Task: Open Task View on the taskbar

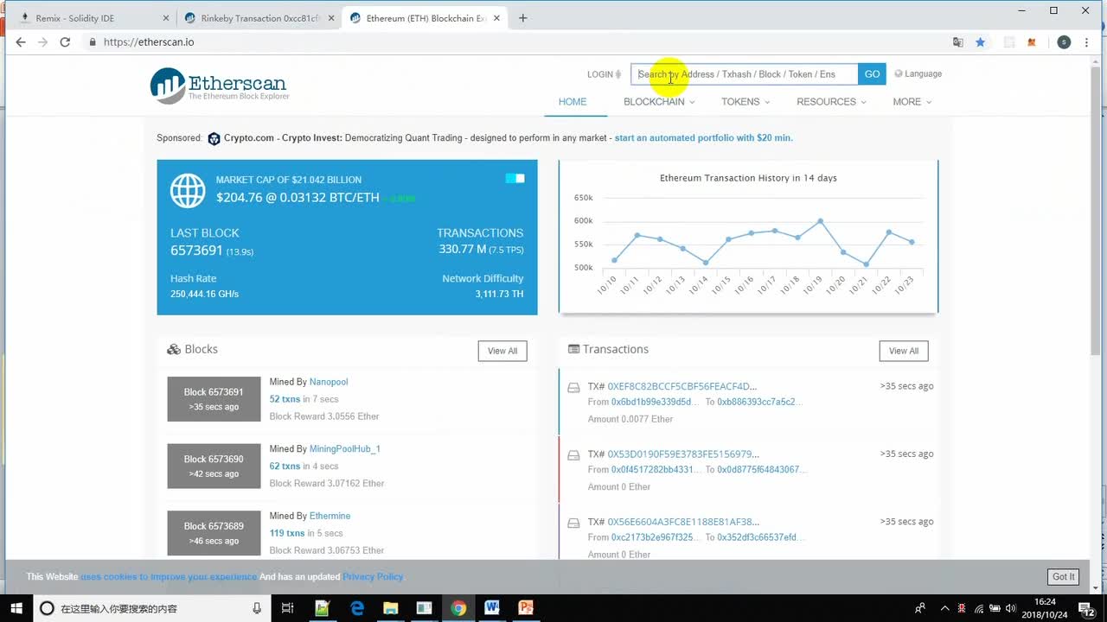Action: pyautogui.click(x=288, y=608)
